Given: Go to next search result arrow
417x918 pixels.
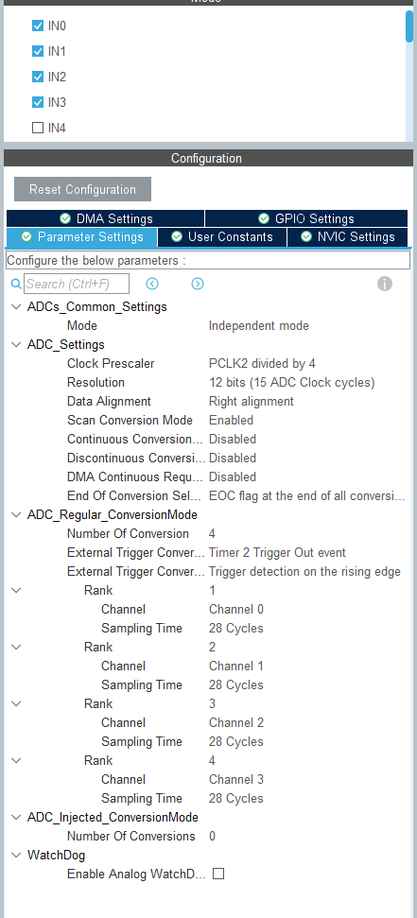Looking at the screenshot, I should coord(198,284).
